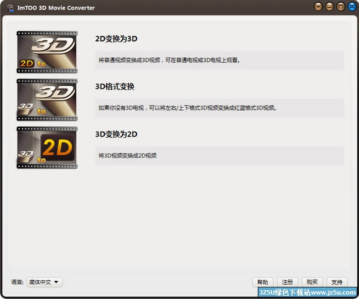Click the 购买 buy button
This screenshot has height=299, width=359.
coord(312,282)
